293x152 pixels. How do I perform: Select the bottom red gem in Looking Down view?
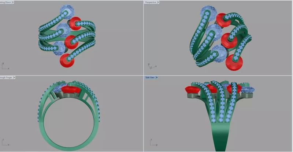[66, 61]
